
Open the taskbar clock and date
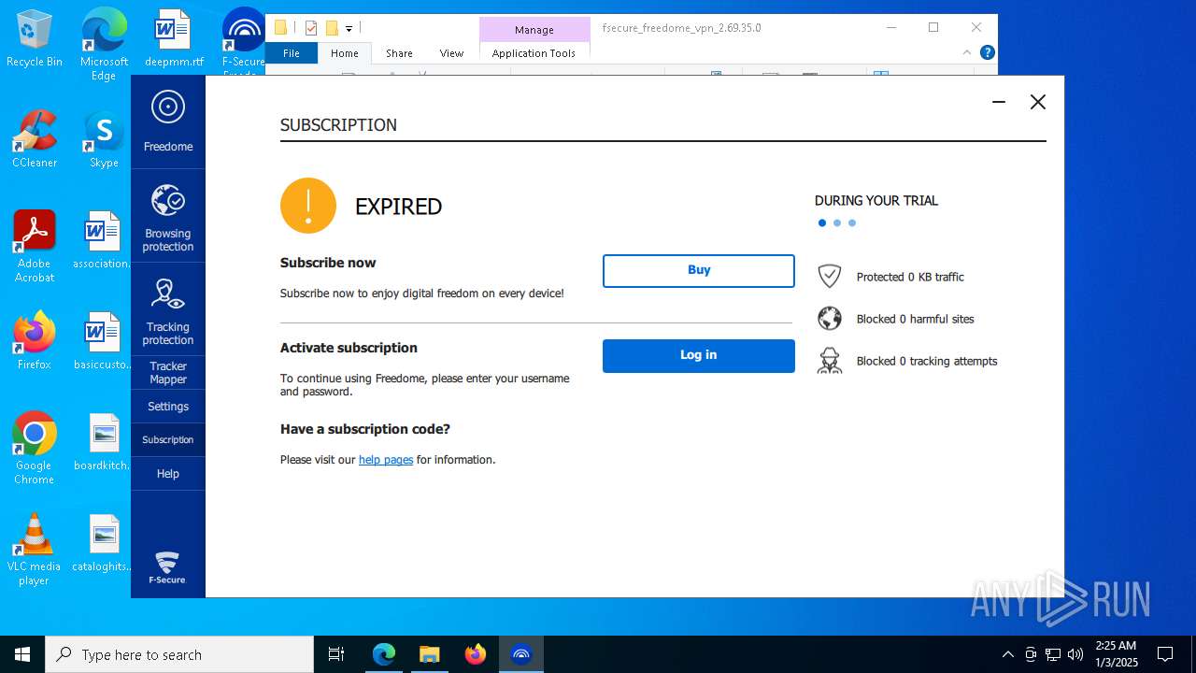click(x=1117, y=654)
